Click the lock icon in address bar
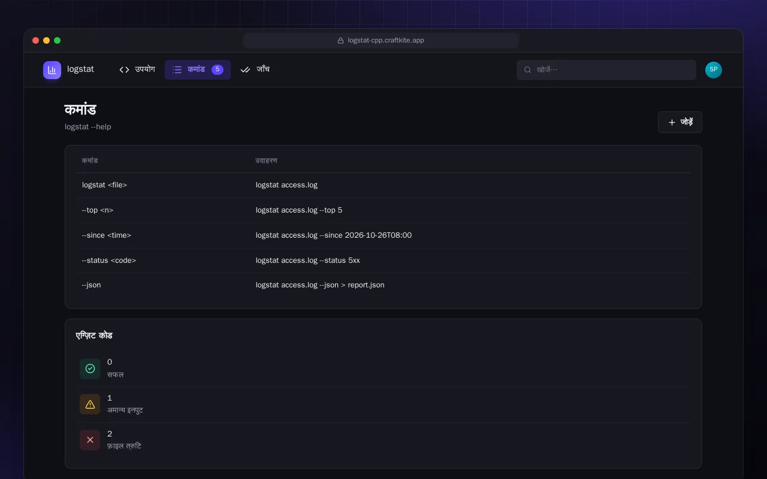 click(340, 41)
